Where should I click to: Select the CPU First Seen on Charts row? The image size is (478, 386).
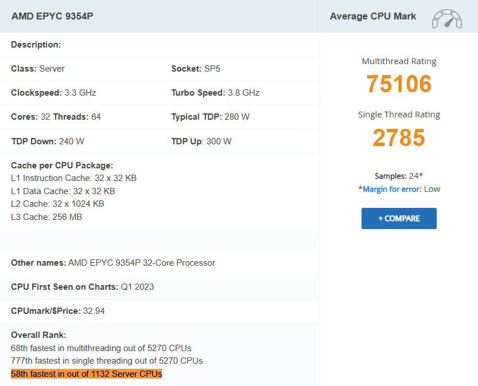[82, 287]
